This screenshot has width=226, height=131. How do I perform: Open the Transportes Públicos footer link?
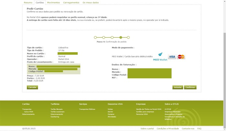pyautogui.click(x=87, y=109)
